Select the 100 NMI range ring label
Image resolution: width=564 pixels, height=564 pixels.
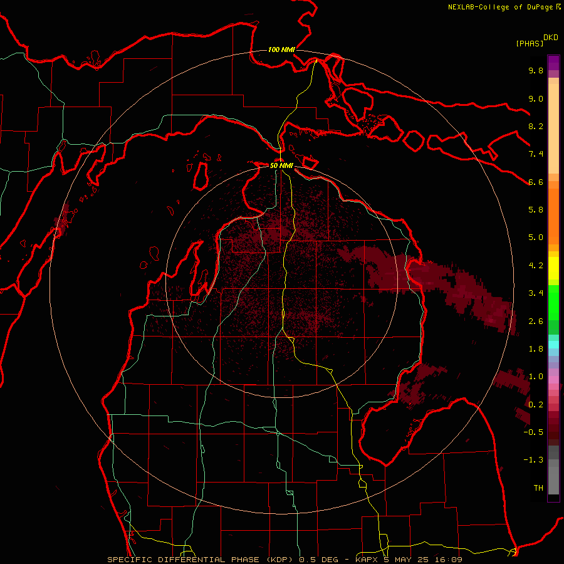click(x=281, y=50)
